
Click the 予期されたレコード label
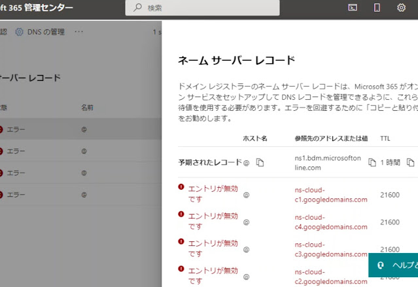coord(210,162)
